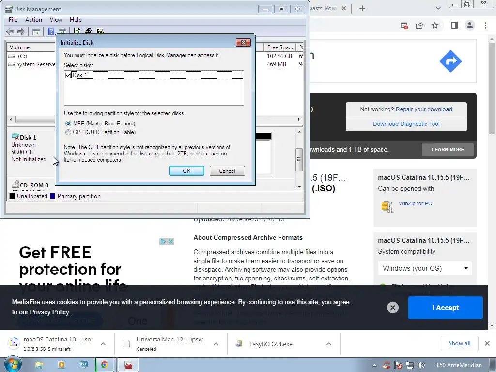The height and width of the screenshot is (372, 496).
Task: Toggle the Show/Hide Console Tree toolbar icon
Action: (x=36, y=31)
